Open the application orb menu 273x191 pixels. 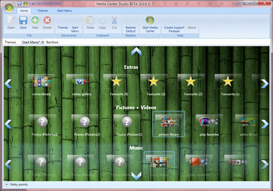pos(9,8)
